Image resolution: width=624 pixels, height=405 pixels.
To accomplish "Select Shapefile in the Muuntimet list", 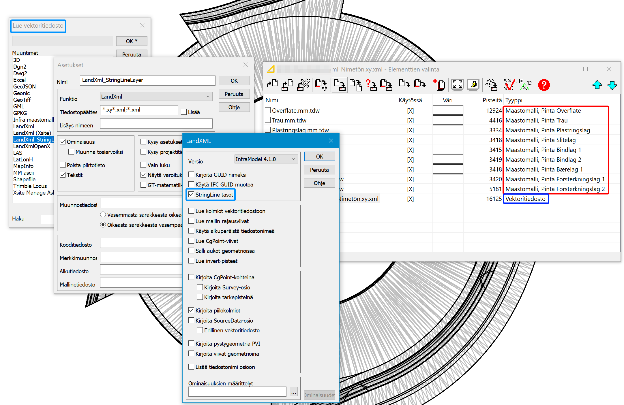I will tap(24, 179).
